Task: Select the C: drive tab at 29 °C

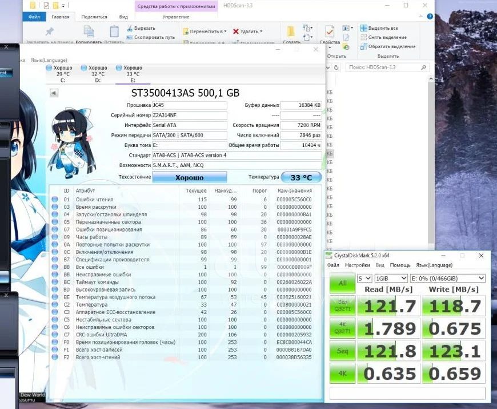Action: coord(59,74)
